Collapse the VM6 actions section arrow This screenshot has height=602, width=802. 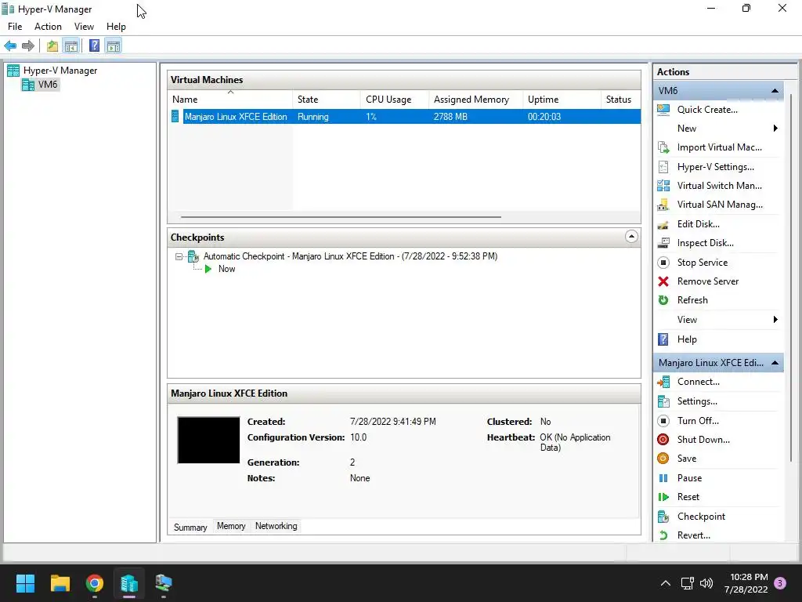(x=775, y=91)
